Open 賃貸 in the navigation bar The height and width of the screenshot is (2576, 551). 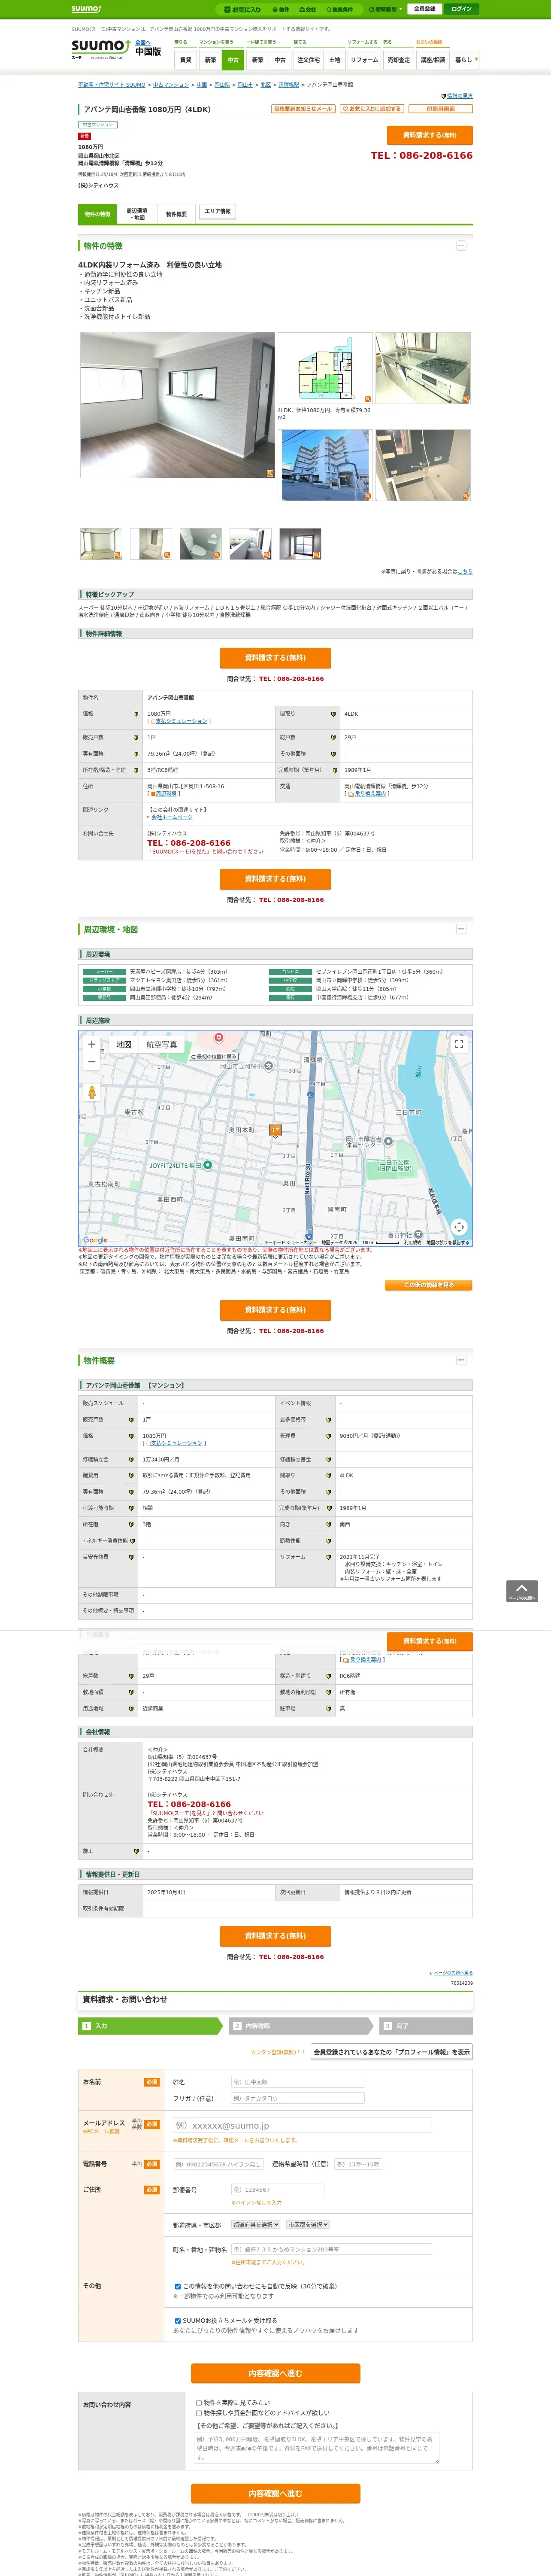pos(185,60)
